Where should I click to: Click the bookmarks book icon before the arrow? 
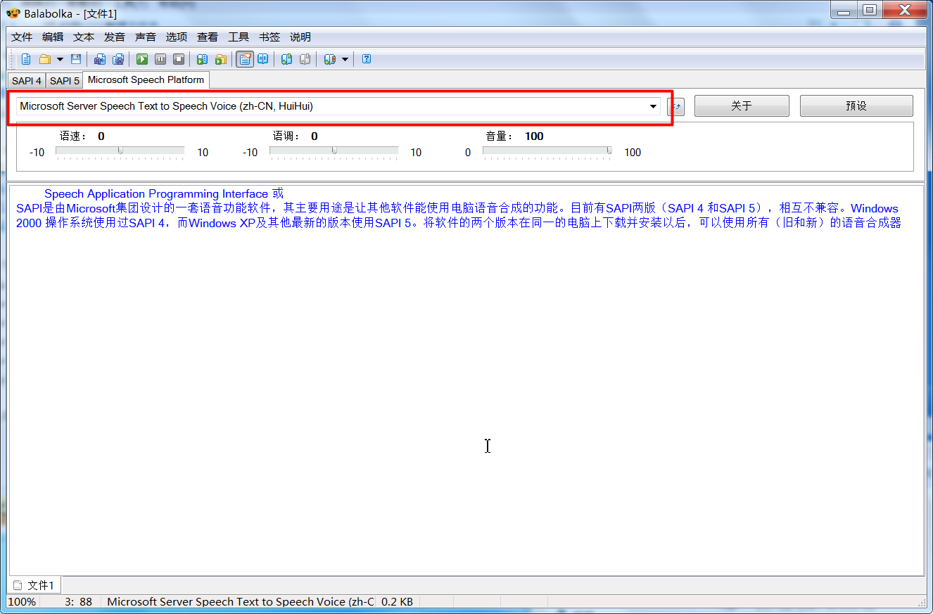(329, 59)
